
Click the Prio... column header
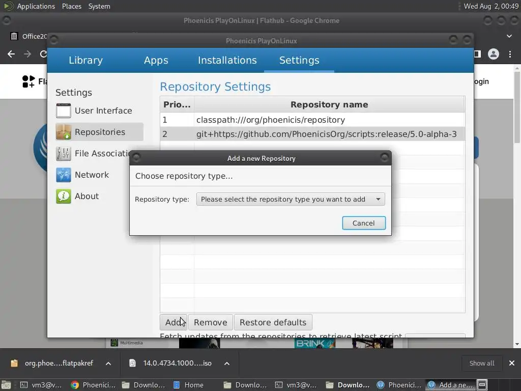coord(177,104)
